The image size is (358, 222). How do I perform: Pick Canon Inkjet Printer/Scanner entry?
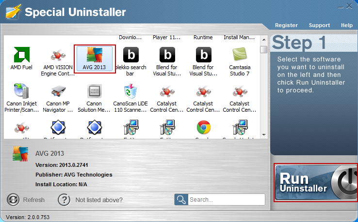tap(21, 98)
